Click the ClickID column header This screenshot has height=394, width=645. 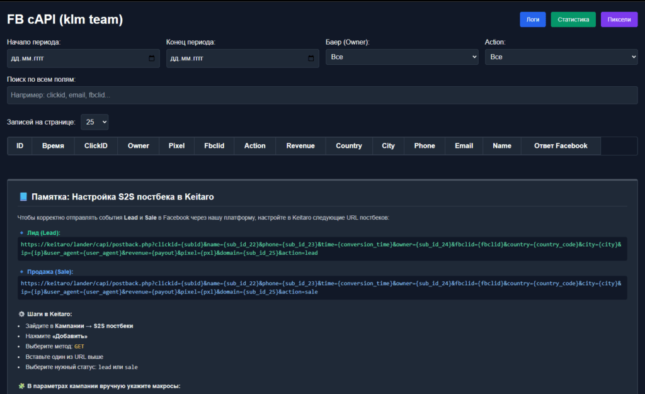click(x=96, y=146)
